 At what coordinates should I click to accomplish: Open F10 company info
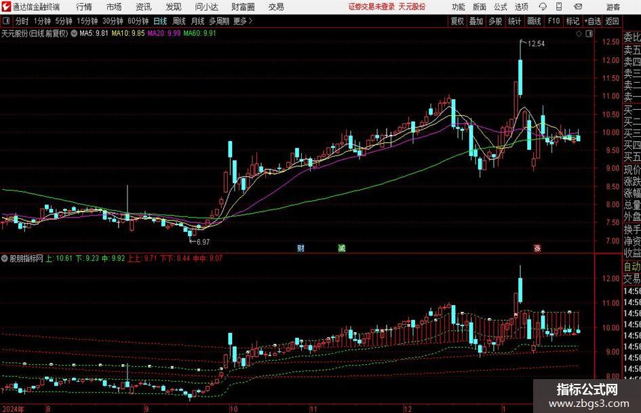[x=553, y=21]
